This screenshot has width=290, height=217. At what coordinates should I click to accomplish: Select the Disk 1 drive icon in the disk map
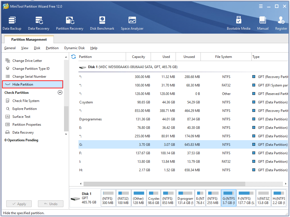click(75, 199)
